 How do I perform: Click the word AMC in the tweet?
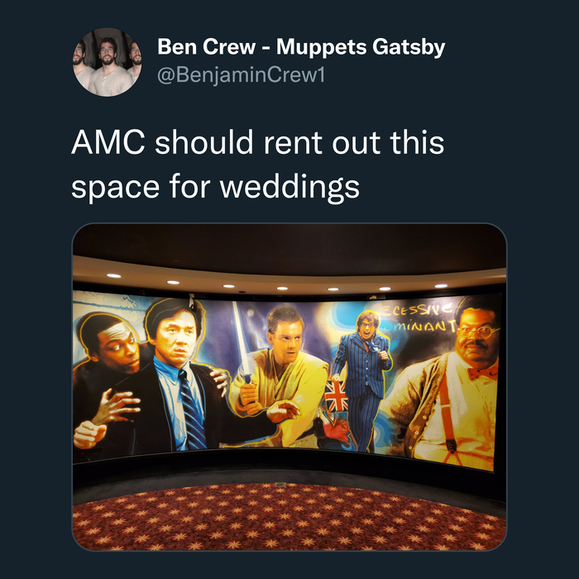[108, 142]
